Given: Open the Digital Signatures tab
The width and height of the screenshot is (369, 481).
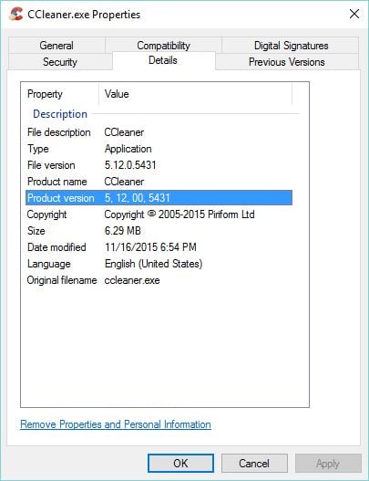Looking at the screenshot, I should pos(291,46).
